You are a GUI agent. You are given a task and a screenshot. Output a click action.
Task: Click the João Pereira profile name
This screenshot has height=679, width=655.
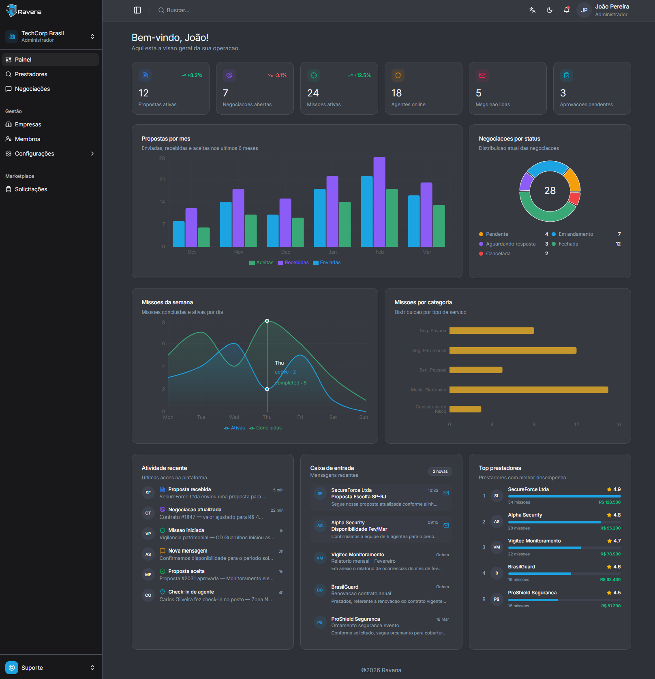612,6
